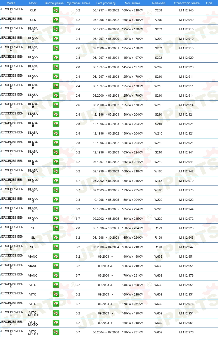Select the A208 body cell
The width and height of the screenshot is (218, 337).
point(158,20)
